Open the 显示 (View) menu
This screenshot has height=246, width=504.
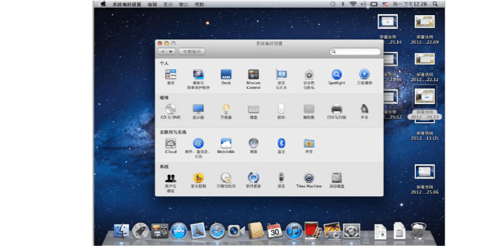[168, 5]
